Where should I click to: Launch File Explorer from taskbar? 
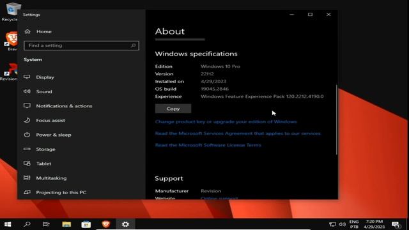coord(66,224)
